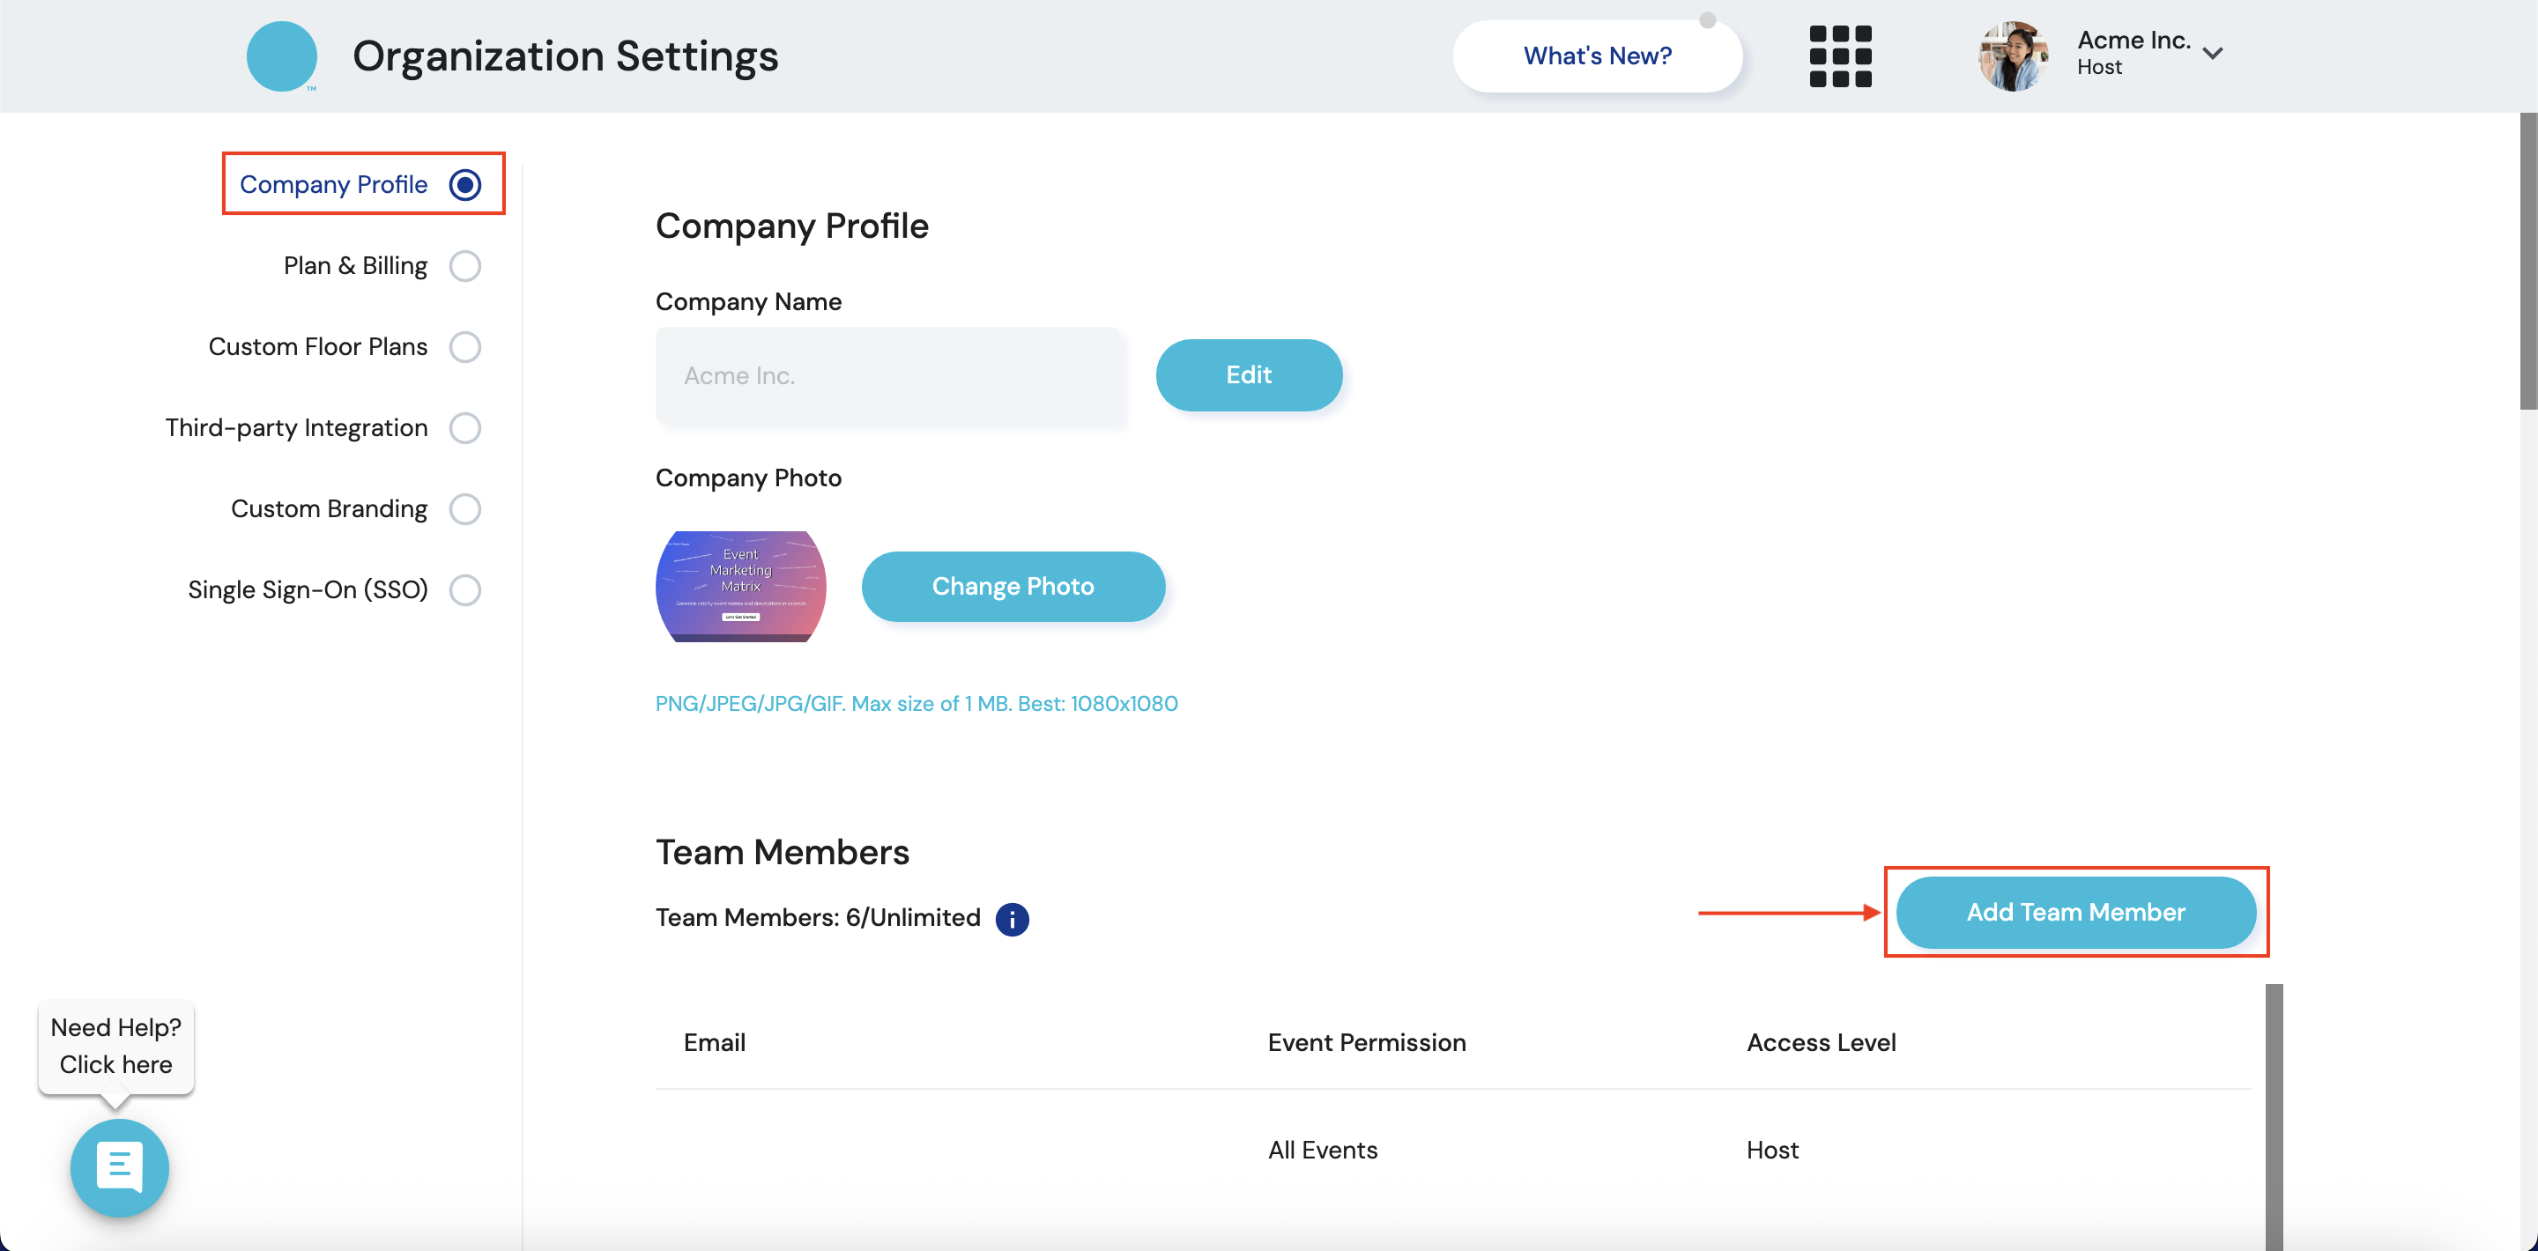
Task: Click the What's New? button
Action: (1596, 56)
